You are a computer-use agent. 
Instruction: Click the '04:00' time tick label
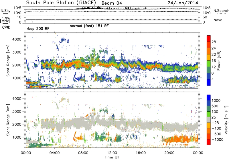point(54,153)
